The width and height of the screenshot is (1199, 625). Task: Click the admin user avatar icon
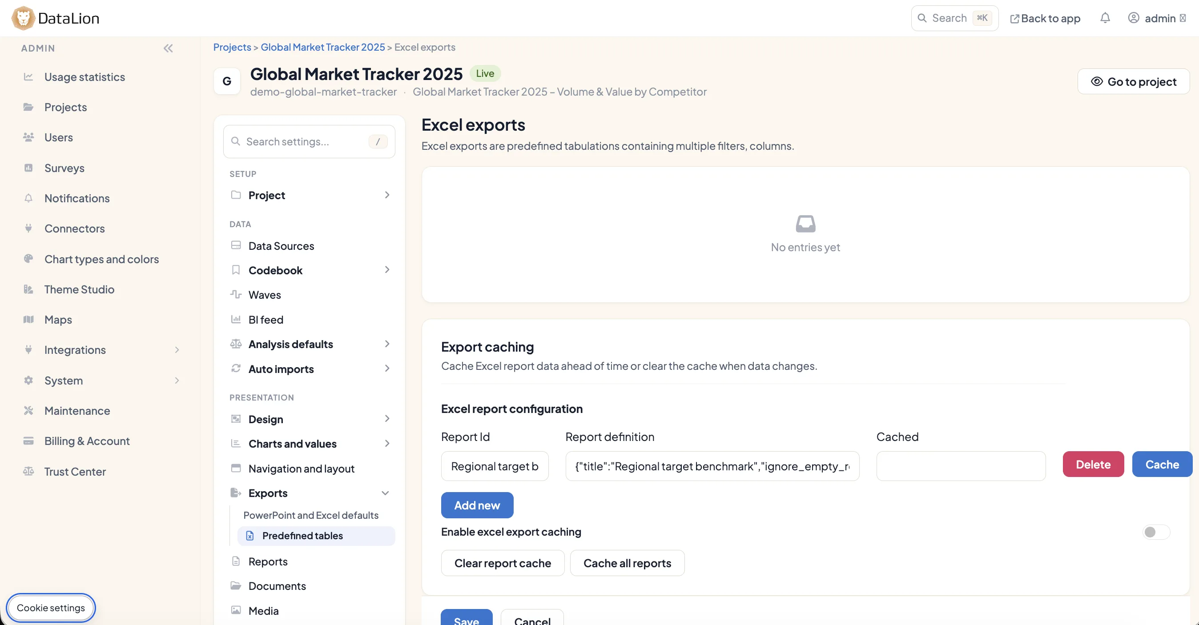point(1133,18)
